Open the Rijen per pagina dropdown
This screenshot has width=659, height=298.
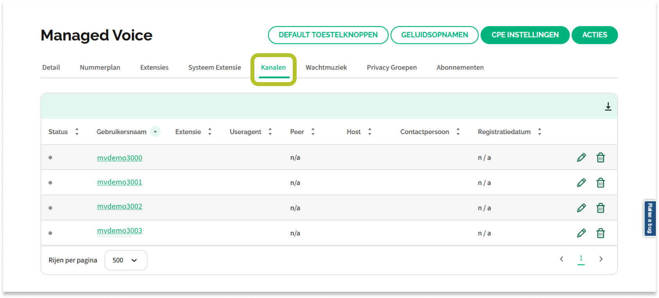tap(126, 260)
